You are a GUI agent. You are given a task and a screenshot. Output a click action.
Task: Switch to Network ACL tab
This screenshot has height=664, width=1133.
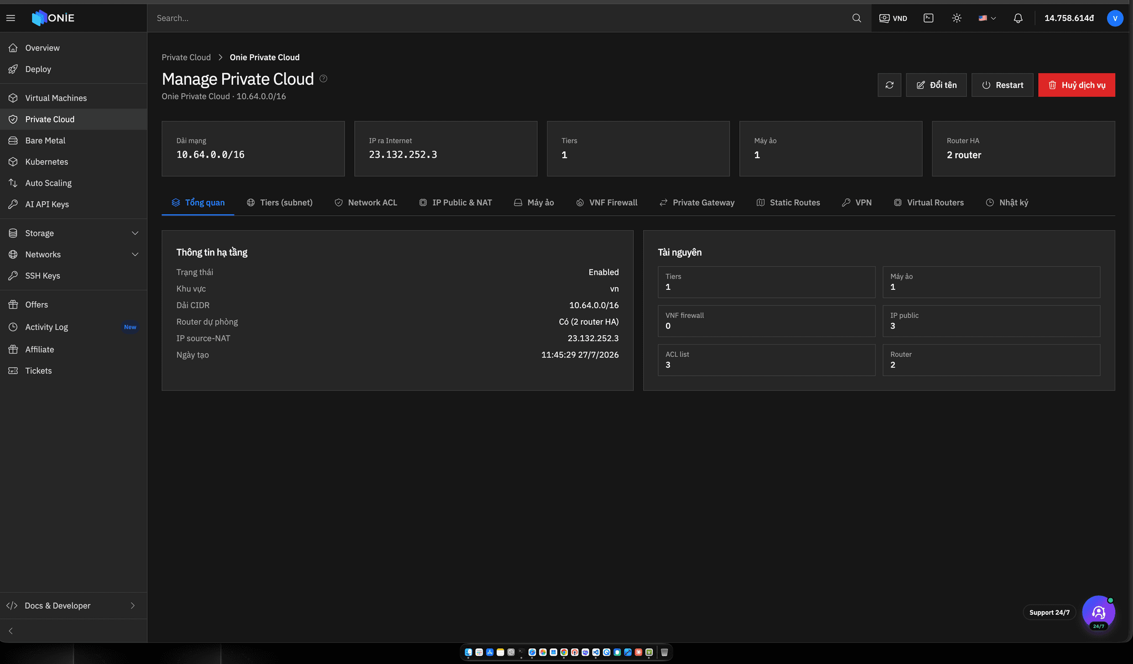[366, 203]
